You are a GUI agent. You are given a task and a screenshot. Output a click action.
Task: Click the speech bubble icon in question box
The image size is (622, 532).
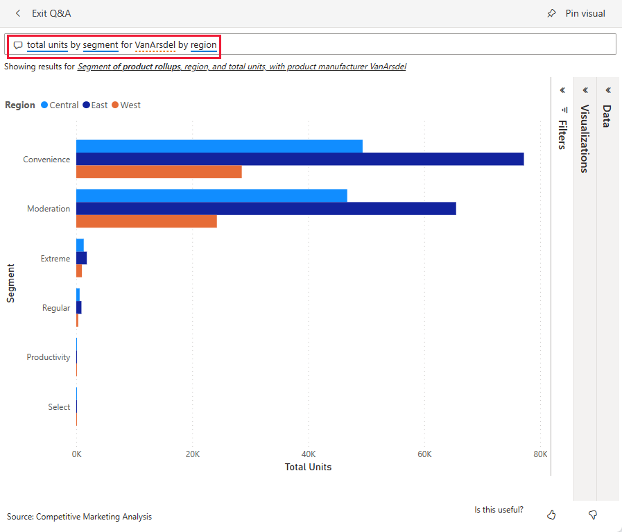tap(18, 45)
